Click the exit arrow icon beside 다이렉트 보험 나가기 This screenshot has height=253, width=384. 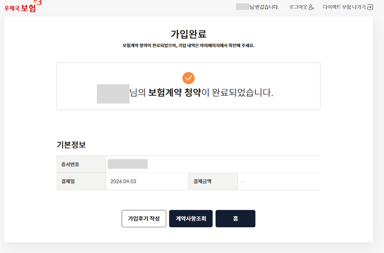370,7
